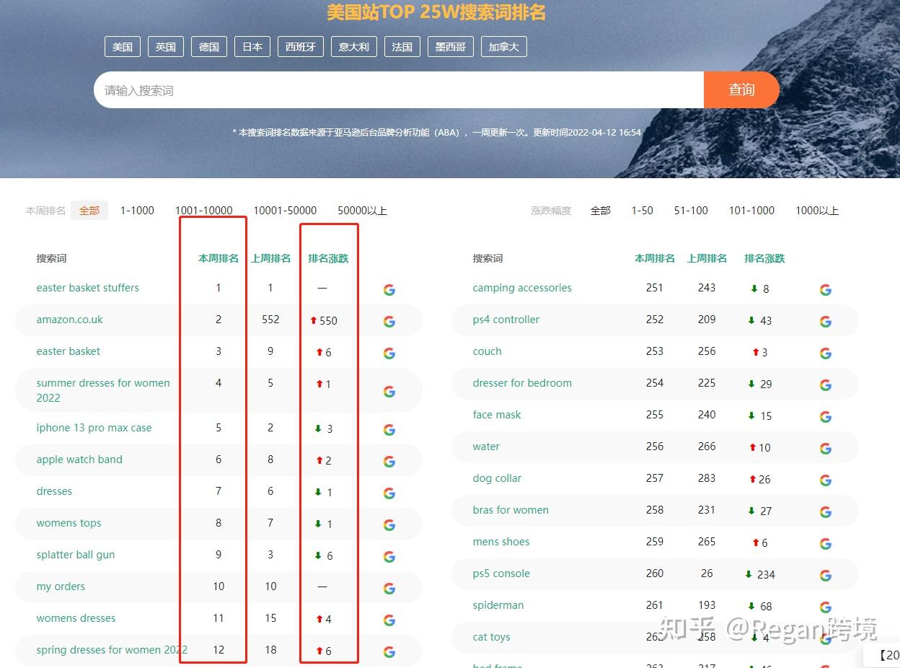The height and width of the screenshot is (668, 900).
Task: Open the easter basket stuffers keyword link
Action: (88, 288)
